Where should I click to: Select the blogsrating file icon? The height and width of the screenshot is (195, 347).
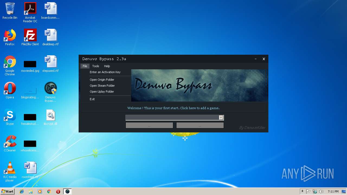[x=30, y=93]
